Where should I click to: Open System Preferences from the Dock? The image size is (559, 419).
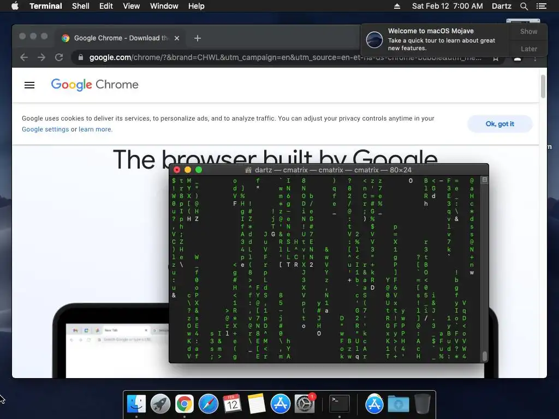[x=305, y=404]
